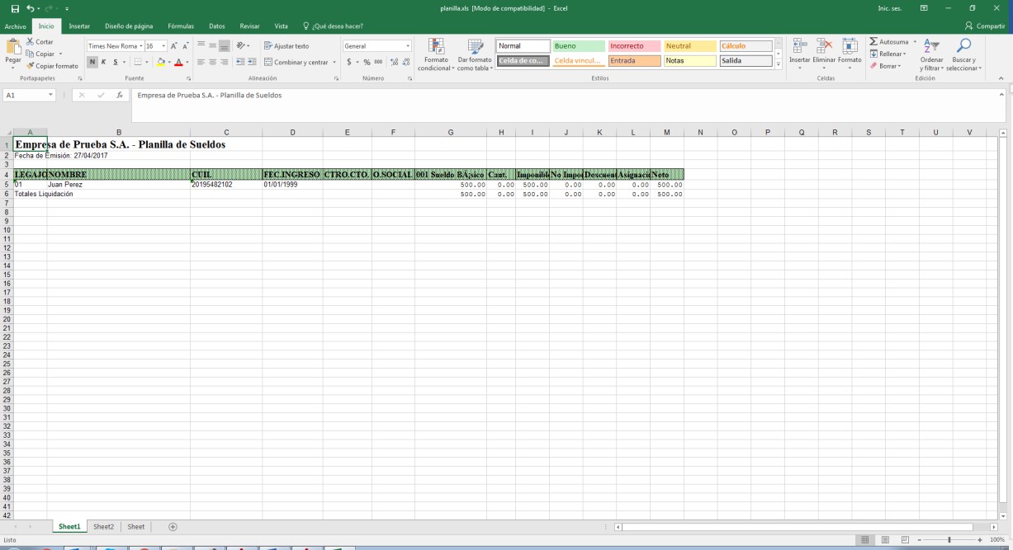Click the Pegar (paste) icon
Image resolution: width=1013 pixels, height=550 pixels.
point(13,48)
